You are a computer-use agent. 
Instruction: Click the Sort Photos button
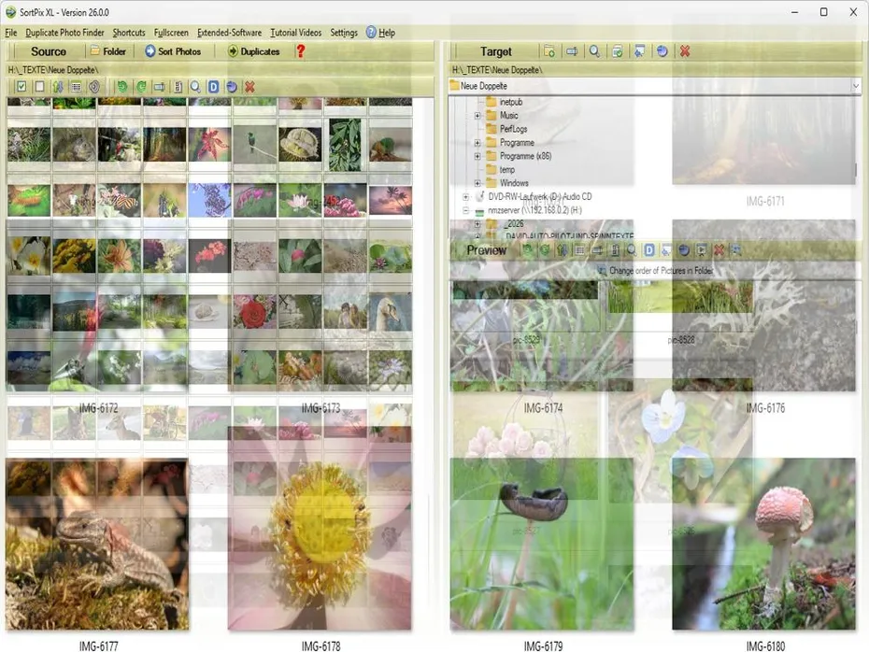173,51
